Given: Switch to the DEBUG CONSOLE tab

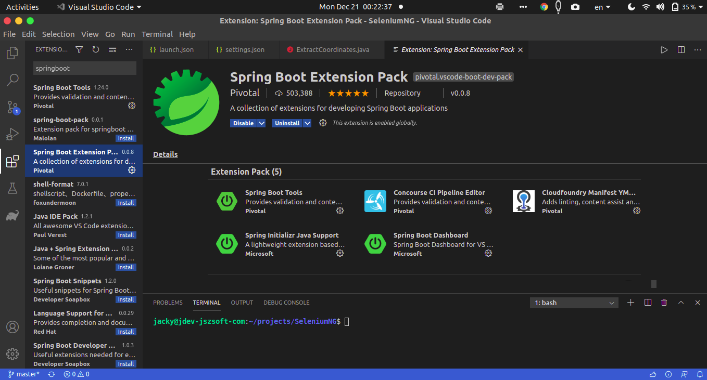Looking at the screenshot, I should (x=286, y=303).
